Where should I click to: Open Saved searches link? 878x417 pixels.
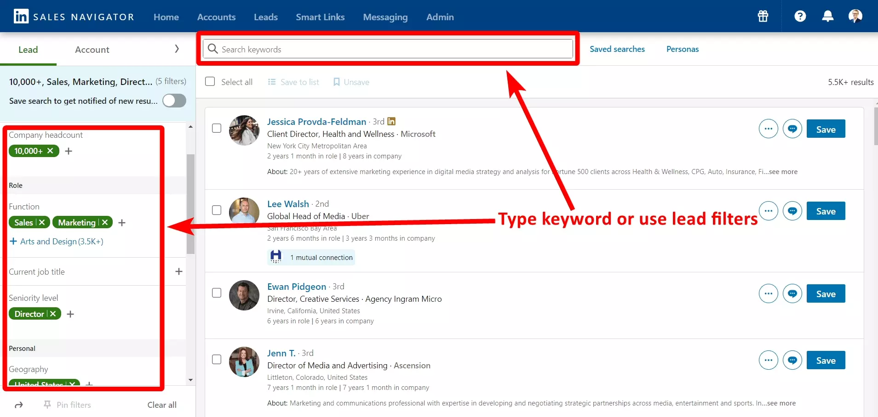point(617,49)
